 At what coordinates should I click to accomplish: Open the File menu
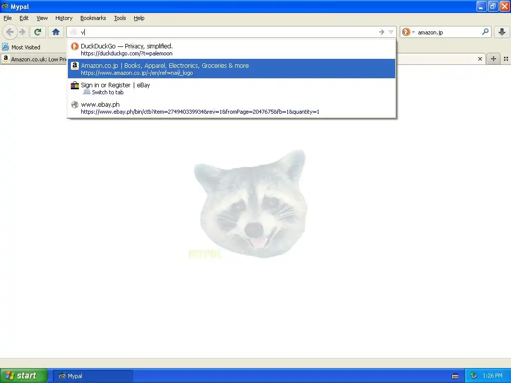pyautogui.click(x=7, y=18)
